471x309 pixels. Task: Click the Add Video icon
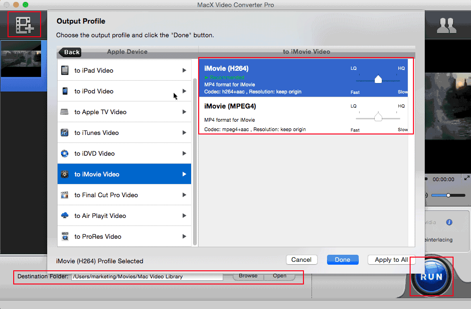point(25,25)
